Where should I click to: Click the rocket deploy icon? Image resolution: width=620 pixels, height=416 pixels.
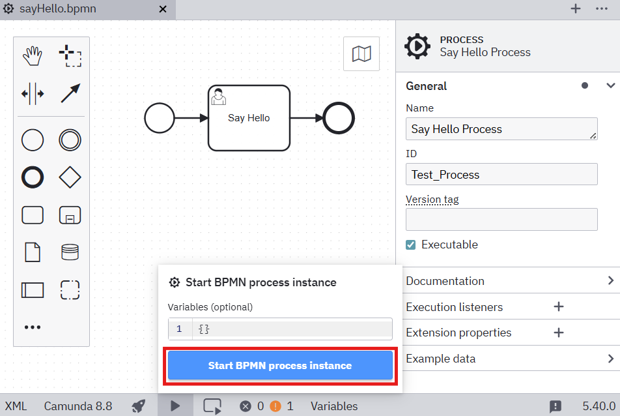[138, 406]
